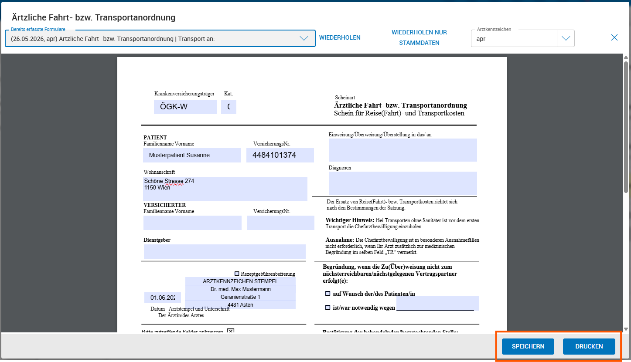The height and width of the screenshot is (362, 631).
Task: Click the Arztkennzeichen input showing apr
Action: click(514, 39)
